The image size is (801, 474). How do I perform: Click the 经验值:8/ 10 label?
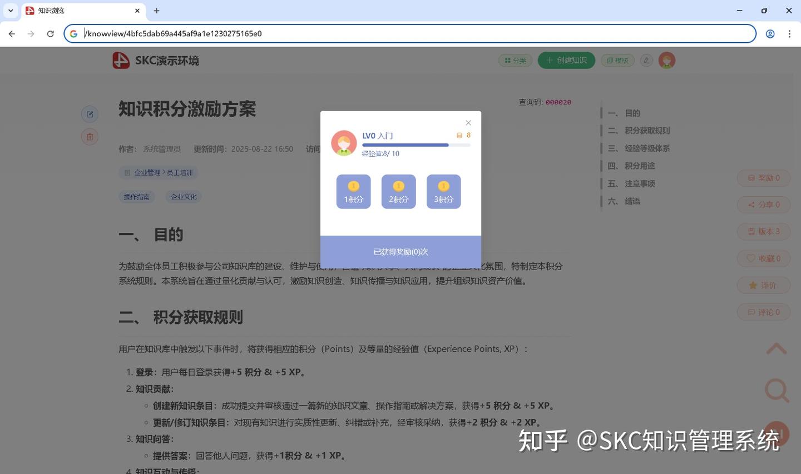pyautogui.click(x=380, y=153)
